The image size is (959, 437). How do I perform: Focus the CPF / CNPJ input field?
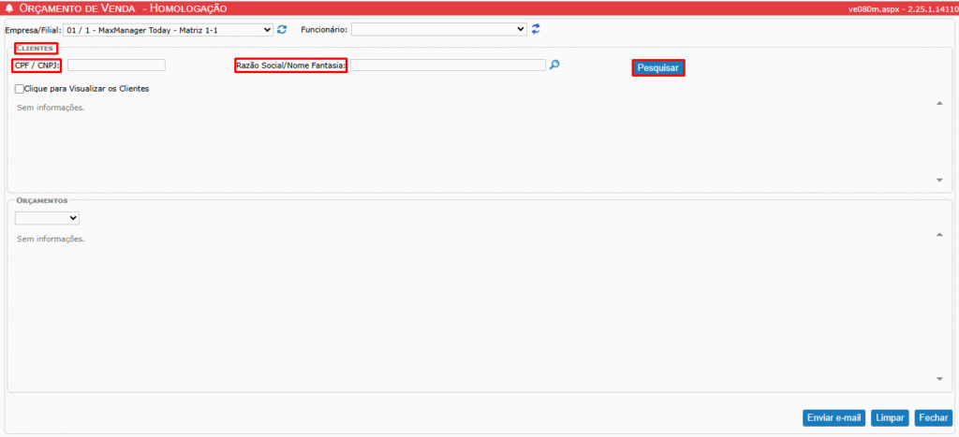click(116, 66)
